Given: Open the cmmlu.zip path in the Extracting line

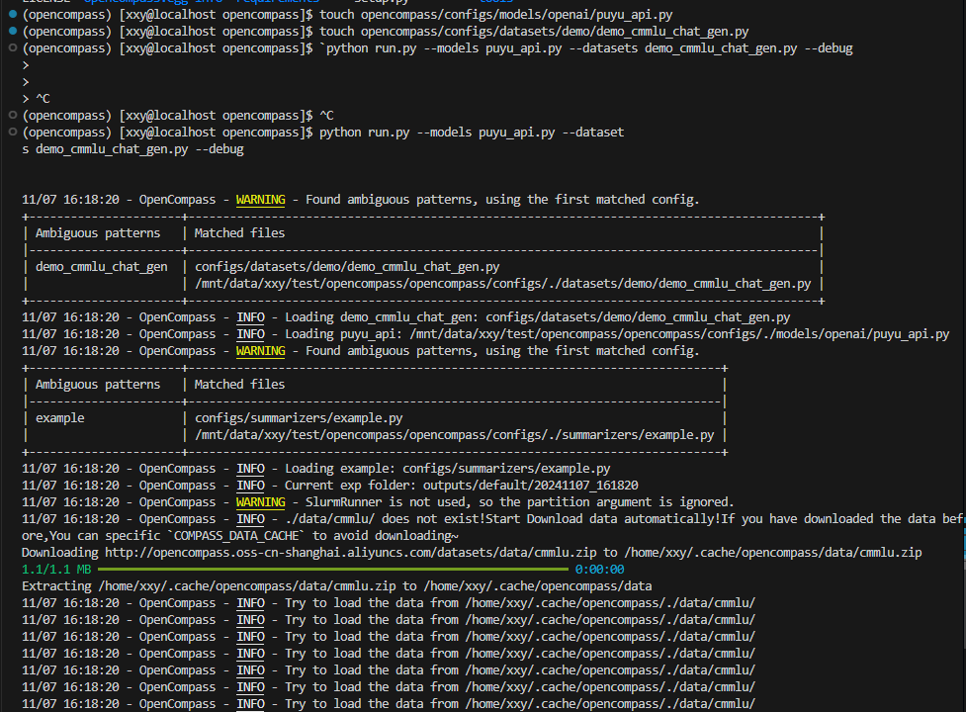Looking at the screenshot, I should (247, 586).
